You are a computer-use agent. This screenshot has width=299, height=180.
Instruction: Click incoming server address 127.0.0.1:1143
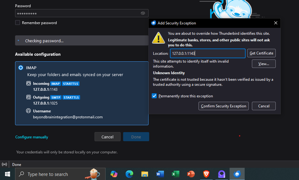pyautogui.click(x=45, y=89)
